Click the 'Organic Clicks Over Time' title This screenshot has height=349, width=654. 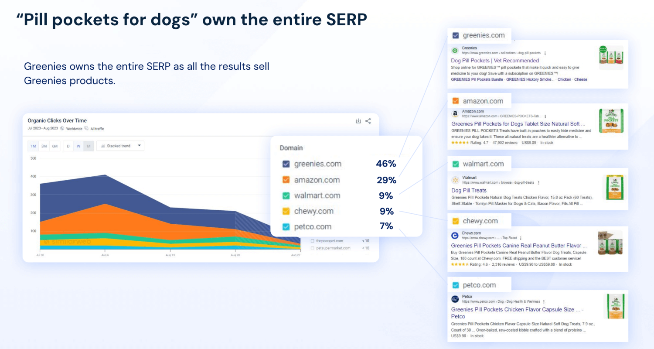pos(57,120)
